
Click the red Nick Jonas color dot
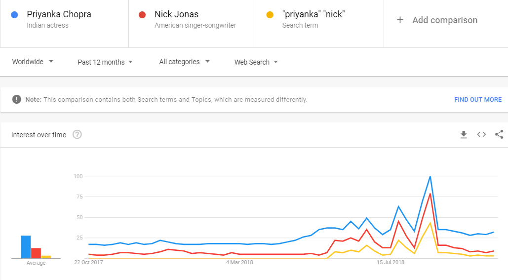coord(143,15)
